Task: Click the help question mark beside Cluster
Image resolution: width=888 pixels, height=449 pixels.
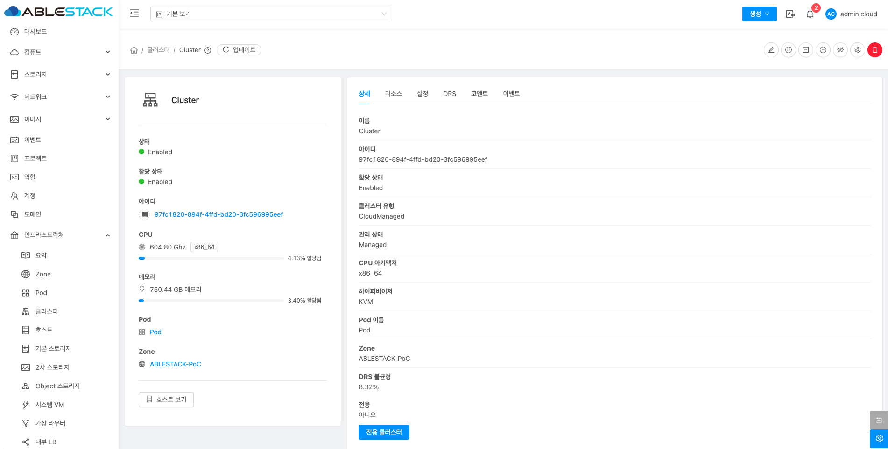Action: point(208,50)
